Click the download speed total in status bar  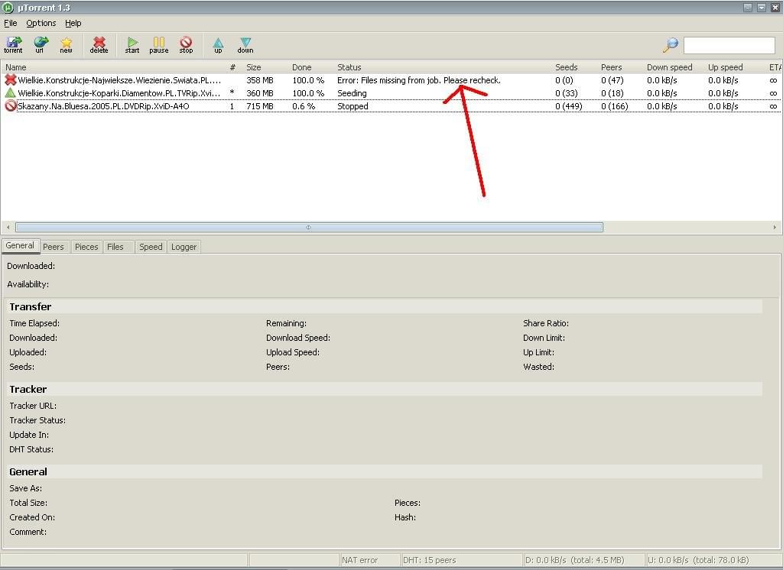pyautogui.click(x=583, y=560)
